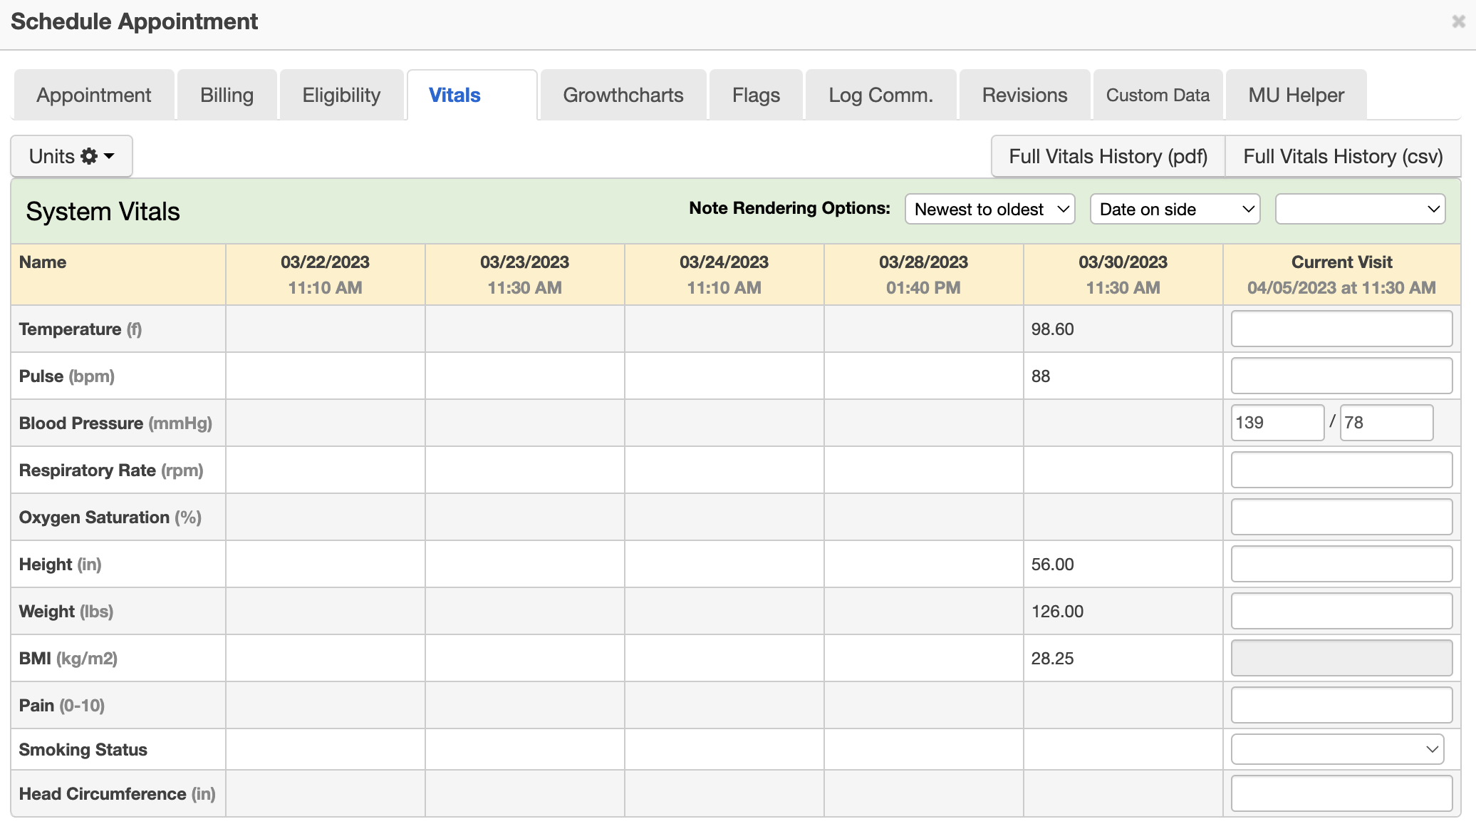Viewport: 1476px width, 824px height.
Task: Select the Smoking Status dropdown
Action: coord(1340,750)
